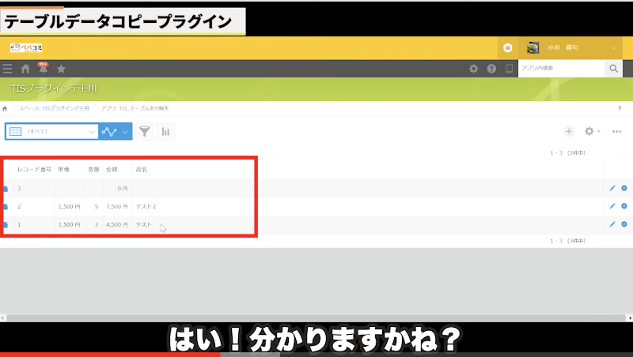Go to portal via header home icon

pos(25,69)
